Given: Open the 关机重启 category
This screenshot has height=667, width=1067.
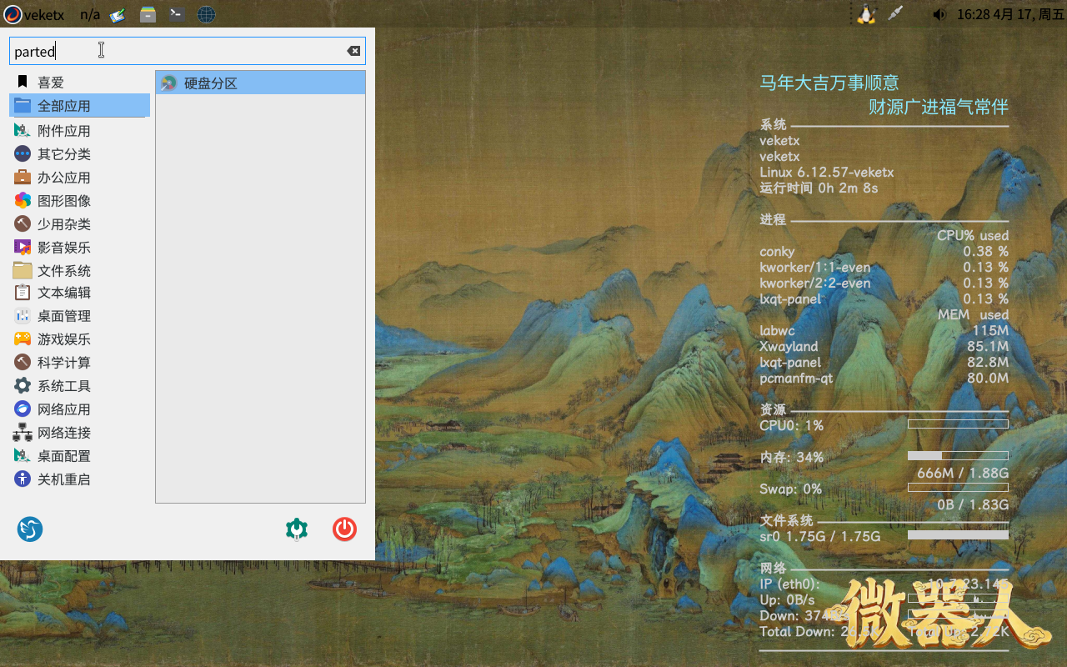Looking at the screenshot, I should [x=63, y=479].
